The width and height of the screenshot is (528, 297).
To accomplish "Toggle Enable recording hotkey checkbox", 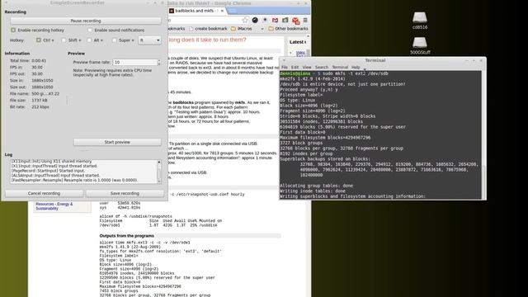I will tap(13, 30).
